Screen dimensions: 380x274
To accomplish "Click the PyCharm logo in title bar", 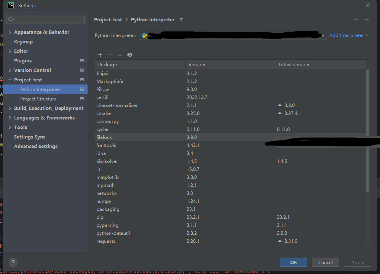I will (x=11, y=5).
